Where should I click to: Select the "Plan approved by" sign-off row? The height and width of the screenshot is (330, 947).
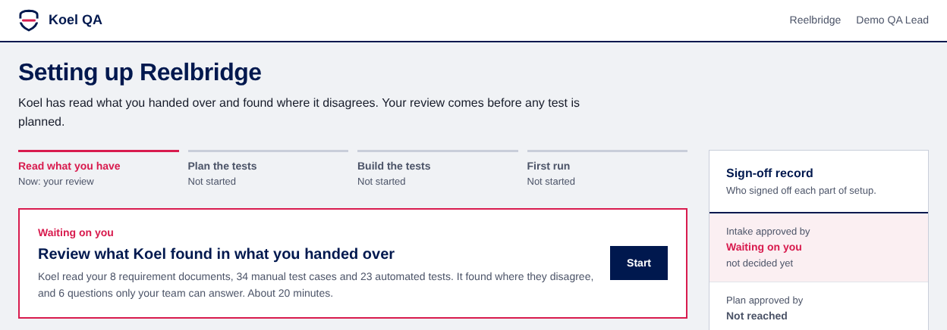(819, 307)
